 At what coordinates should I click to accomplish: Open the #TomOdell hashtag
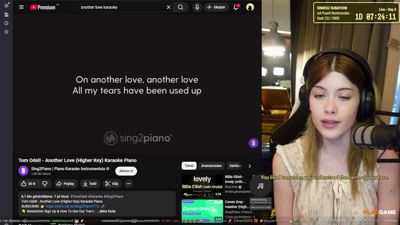79,196
